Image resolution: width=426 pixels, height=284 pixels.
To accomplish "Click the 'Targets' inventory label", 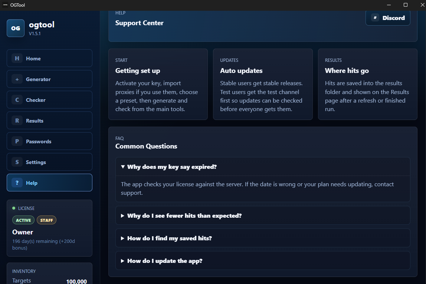I will (x=22, y=280).
